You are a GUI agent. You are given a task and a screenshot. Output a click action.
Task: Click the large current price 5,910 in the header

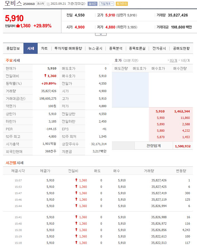click(14, 18)
